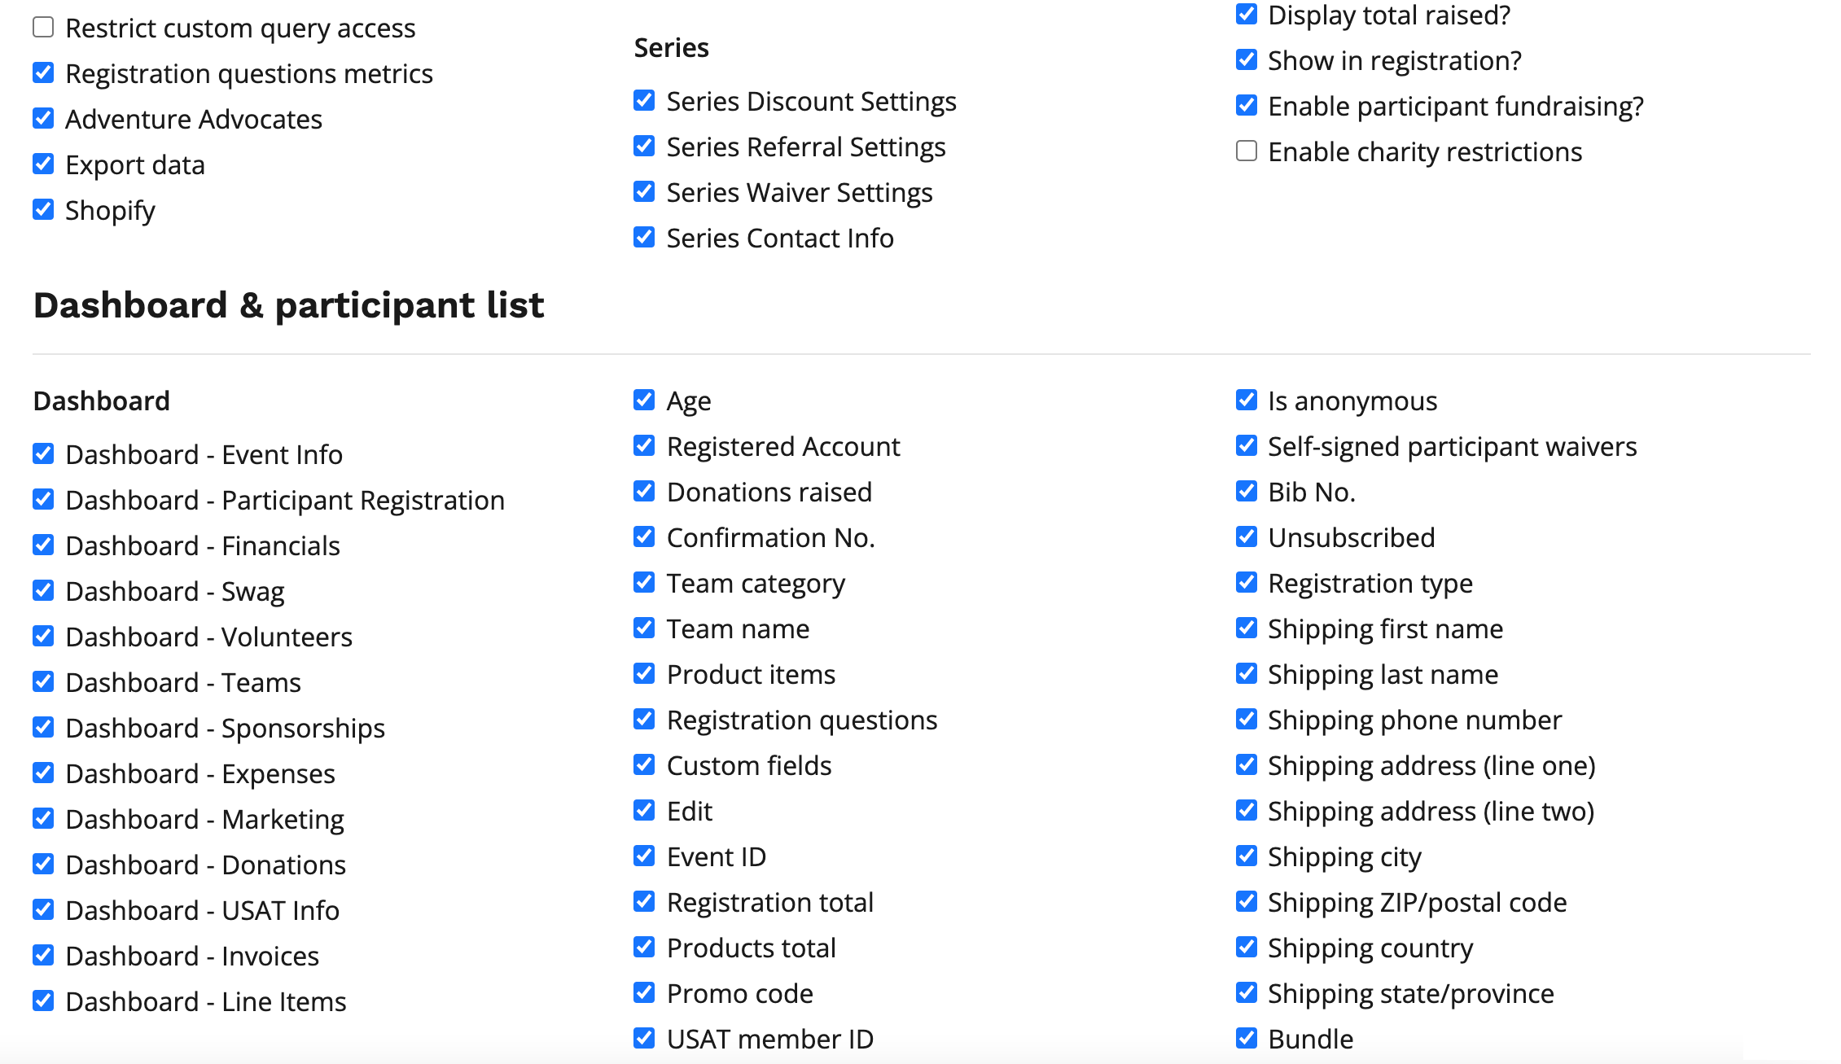
Task: Disable the Custom fields checkbox
Action: click(x=644, y=765)
